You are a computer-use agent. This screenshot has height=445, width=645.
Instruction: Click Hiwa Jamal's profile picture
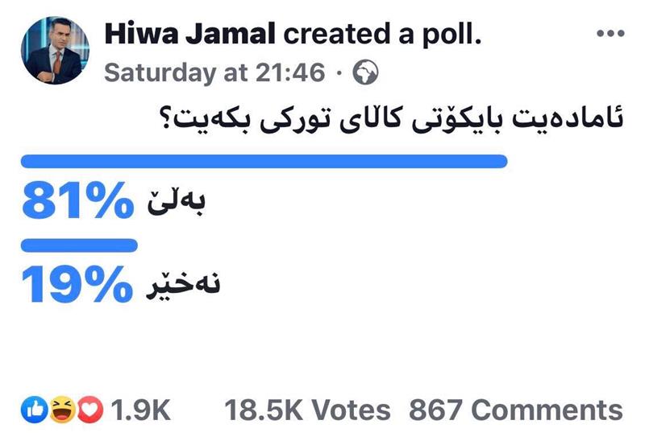tap(55, 50)
